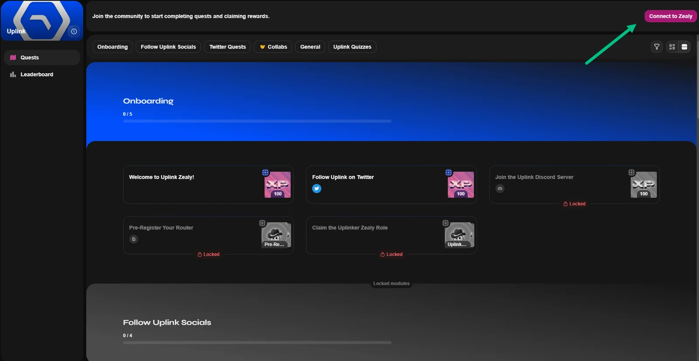Click the Twitter bird icon on quest card
Screen dimensions: 699x361
click(317, 189)
